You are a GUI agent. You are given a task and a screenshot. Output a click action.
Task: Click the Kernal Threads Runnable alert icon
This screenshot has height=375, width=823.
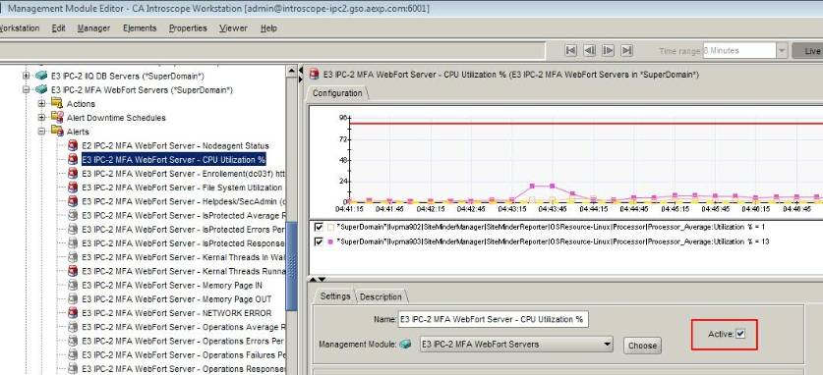click(73, 271)
